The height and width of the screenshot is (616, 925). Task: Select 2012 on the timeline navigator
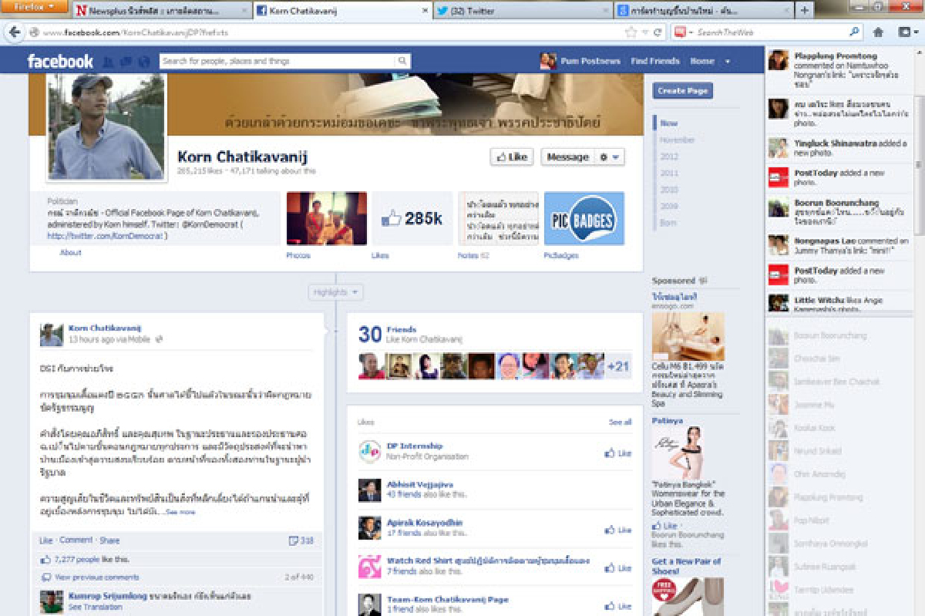point(669,157)
